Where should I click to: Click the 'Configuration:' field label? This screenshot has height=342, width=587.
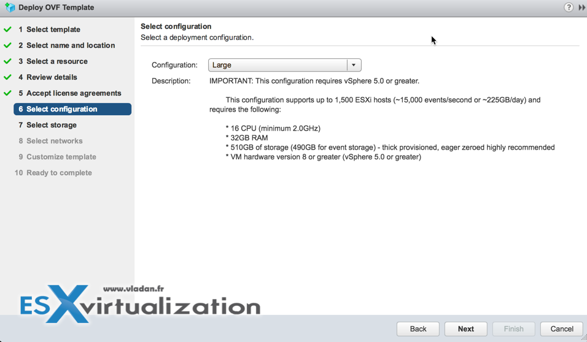(x=174, y=65)
